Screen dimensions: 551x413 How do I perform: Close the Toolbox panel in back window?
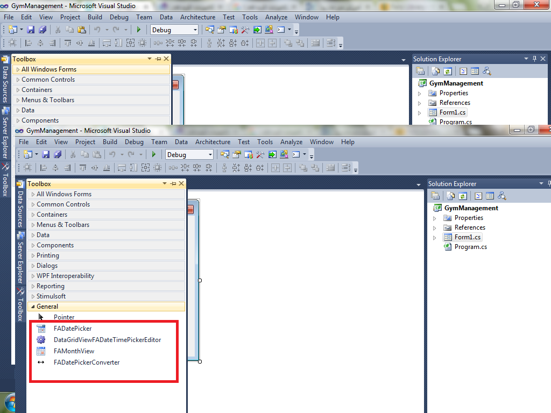(166, 59)
